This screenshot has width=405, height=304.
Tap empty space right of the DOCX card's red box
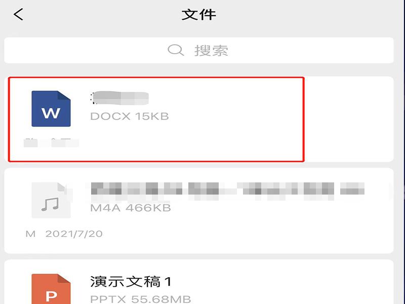pos(349,119)
